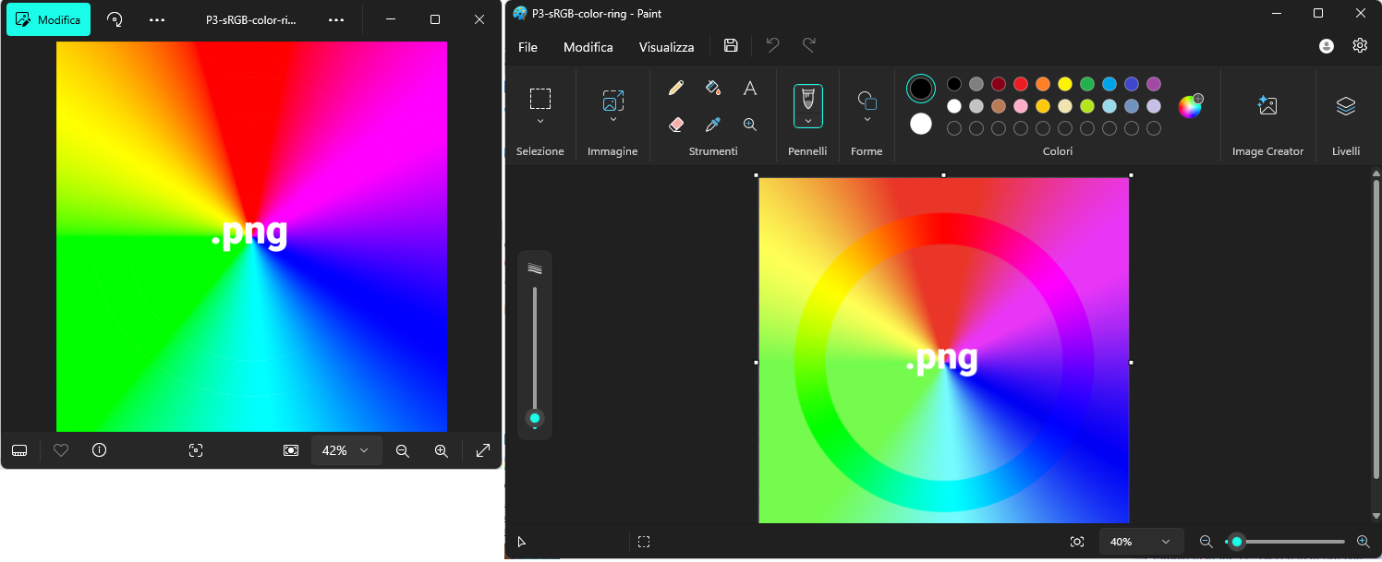1382x562 pixels.
Task: Open the three-dots menu beside rotate icon
Action: click(157, 19)
